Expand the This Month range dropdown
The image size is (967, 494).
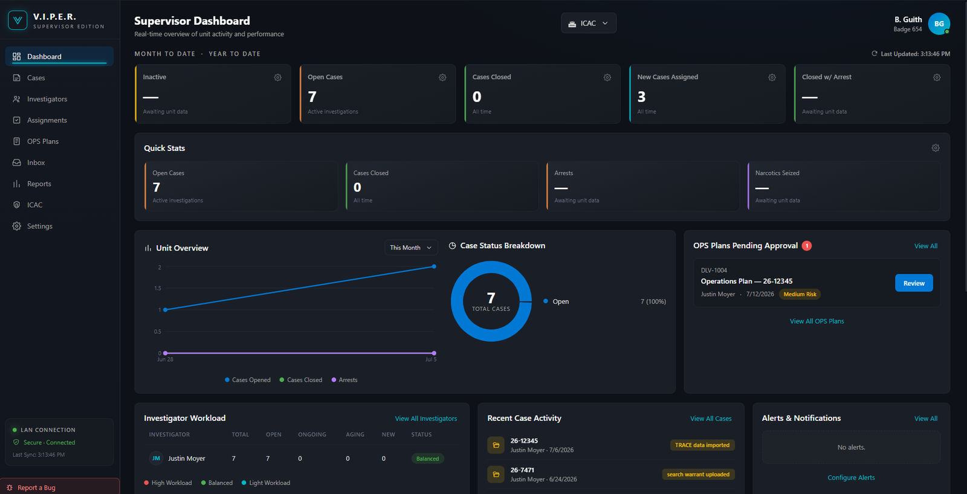[x=411, y=248]
